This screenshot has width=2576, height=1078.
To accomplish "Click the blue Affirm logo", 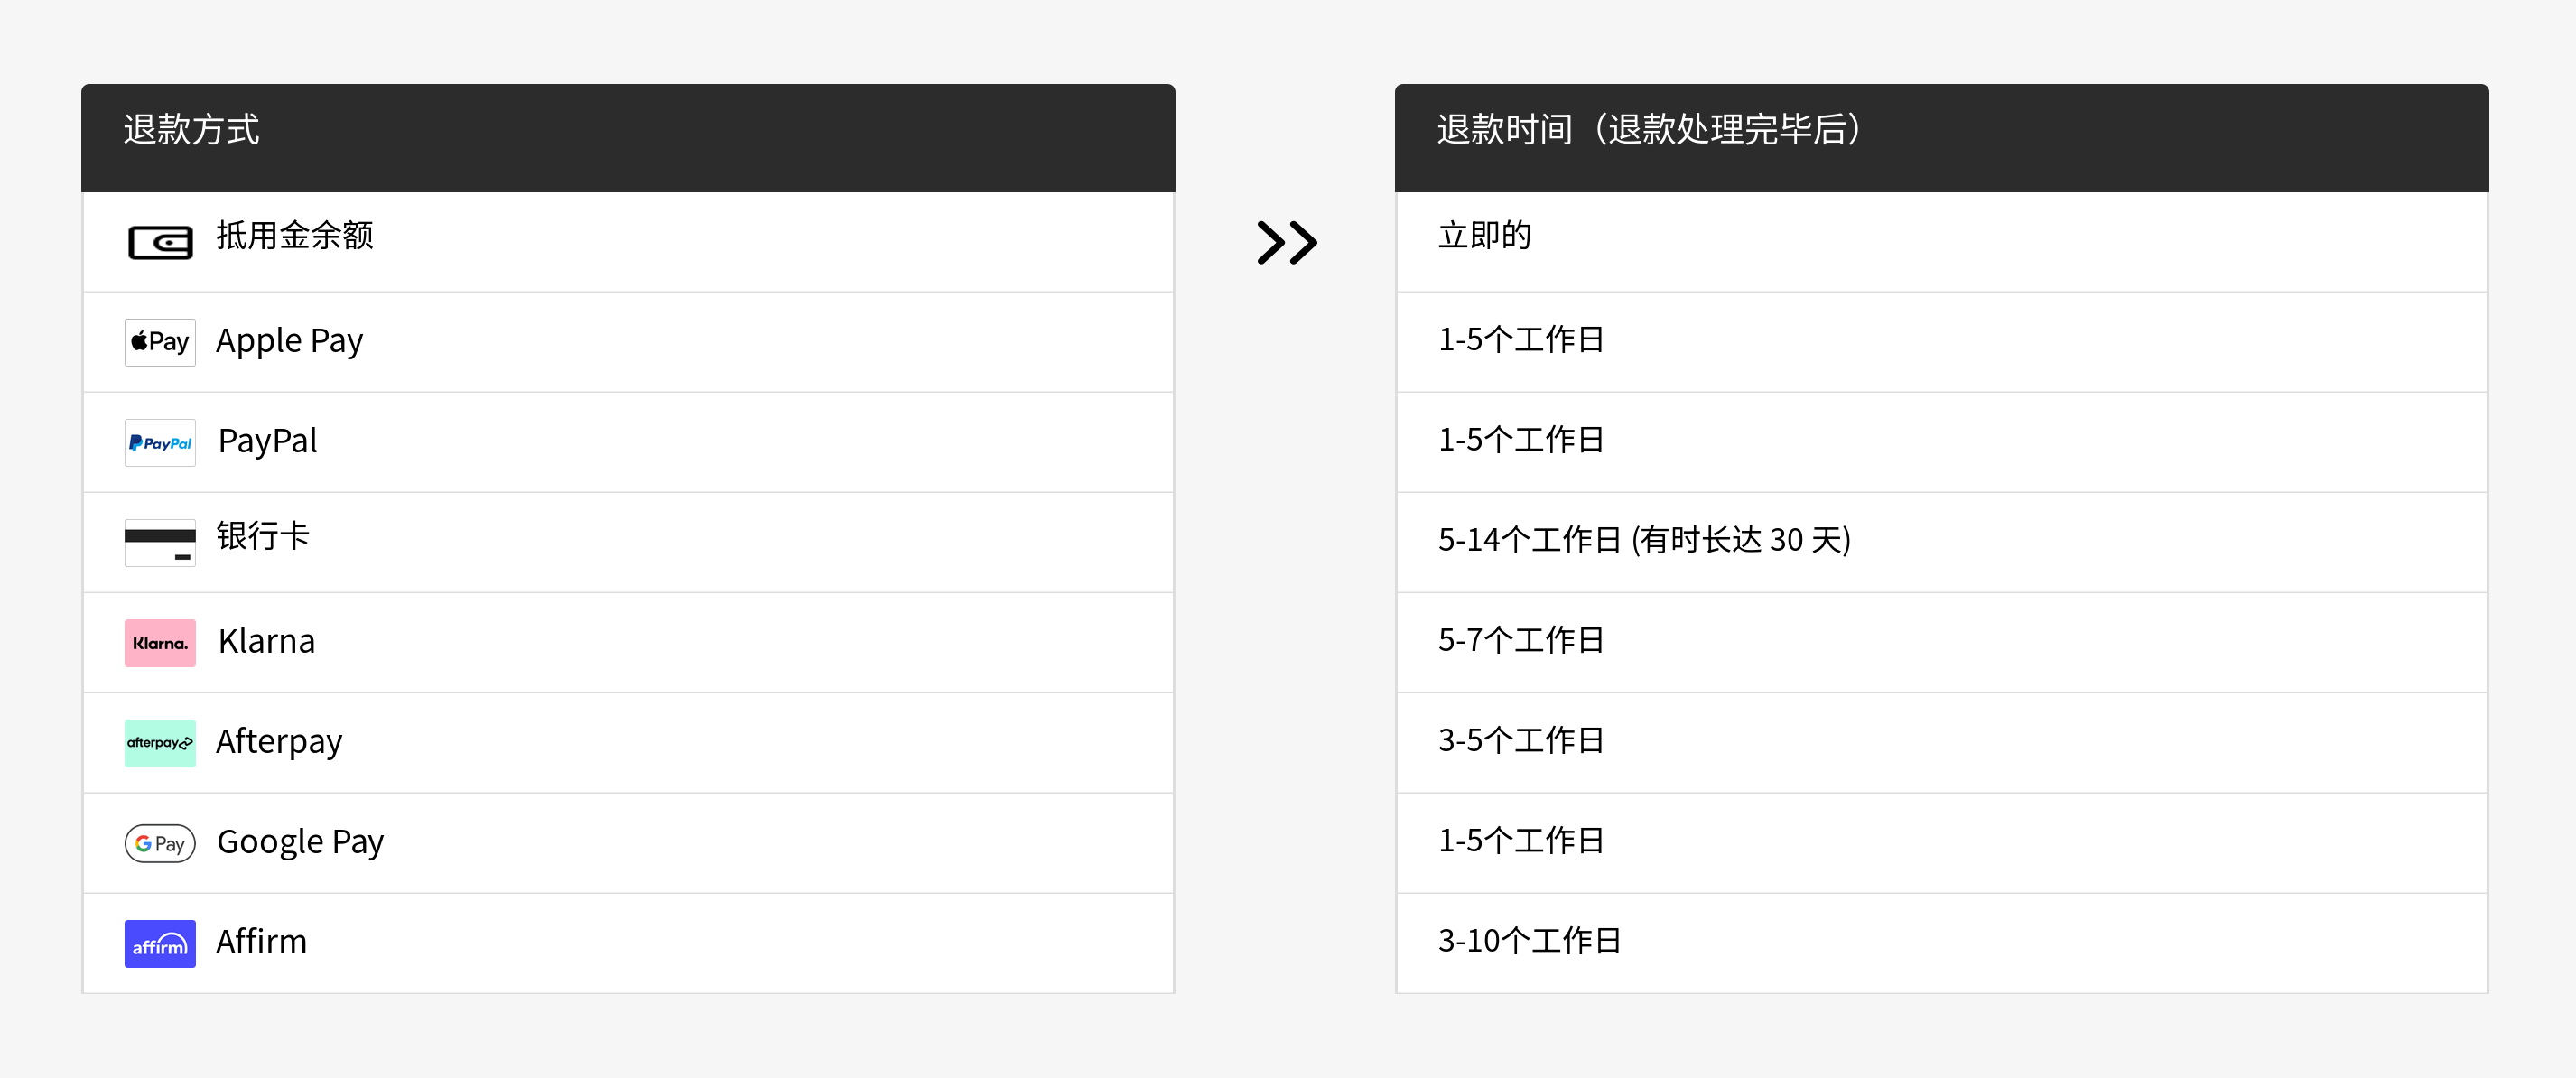I will [x=160, y=944].
